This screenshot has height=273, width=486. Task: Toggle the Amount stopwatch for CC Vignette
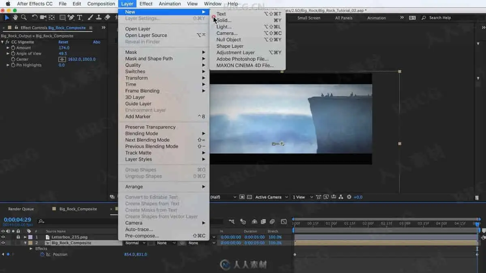click(x=13, y=48)
